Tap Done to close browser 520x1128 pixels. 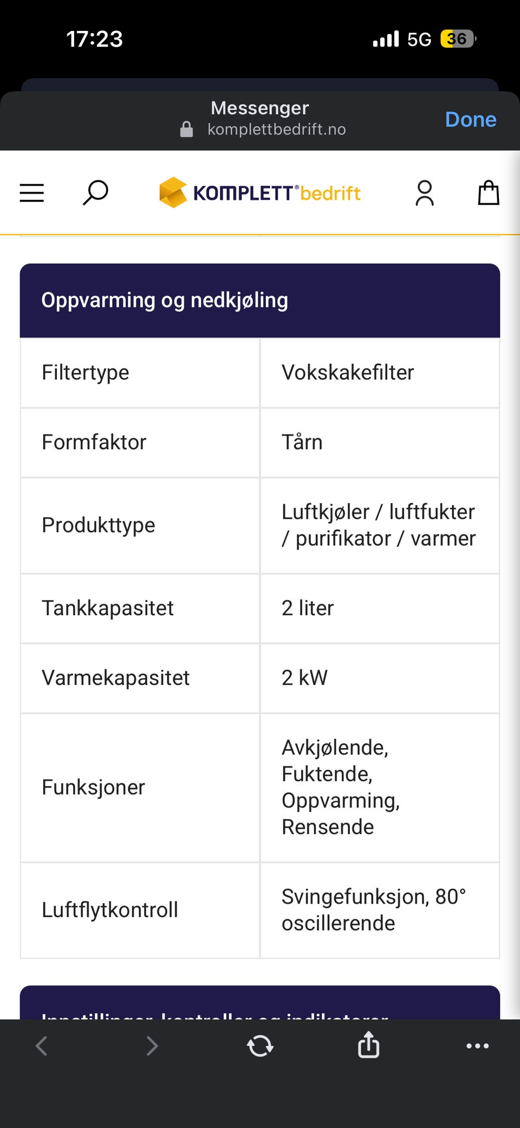tap(471, 119)
